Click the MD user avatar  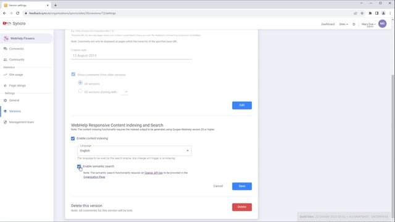pyautogui.click(x=382, y=23)
